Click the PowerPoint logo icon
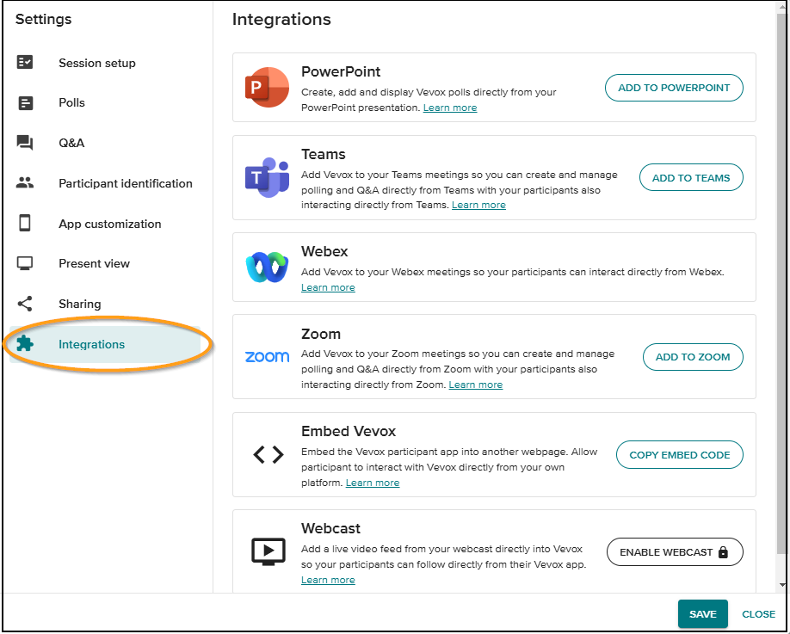Viewport: 790px width, 634px height. pos(267,87)
